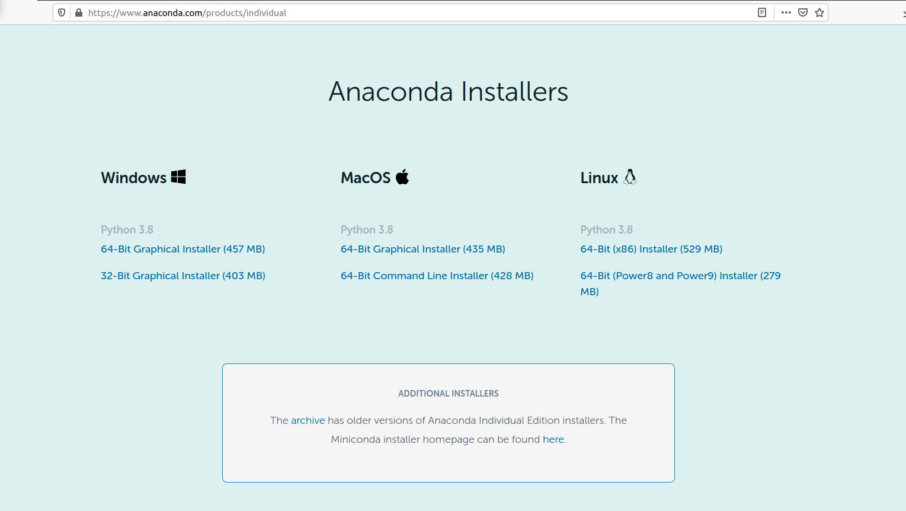This screenshot has height=511, width=906.
Task: Download Linux 64-Bit (x86) Installer
Action: click(651, 249)
